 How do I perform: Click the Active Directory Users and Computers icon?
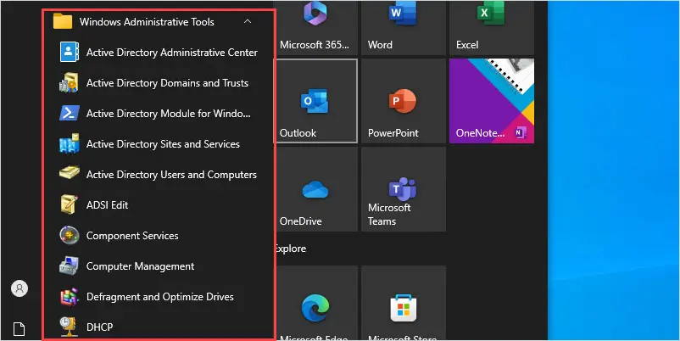pyautogui.click(x=69, y=174)
